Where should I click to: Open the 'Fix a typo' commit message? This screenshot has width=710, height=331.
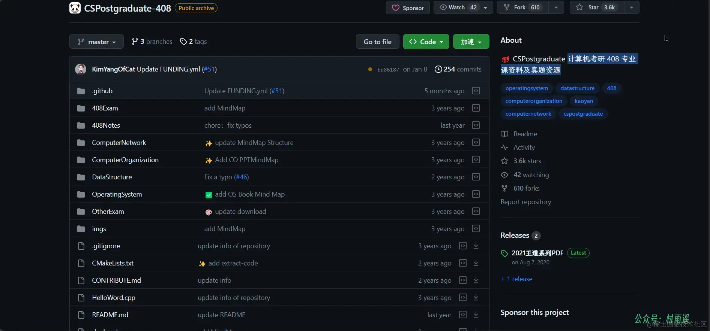(218, 177)
